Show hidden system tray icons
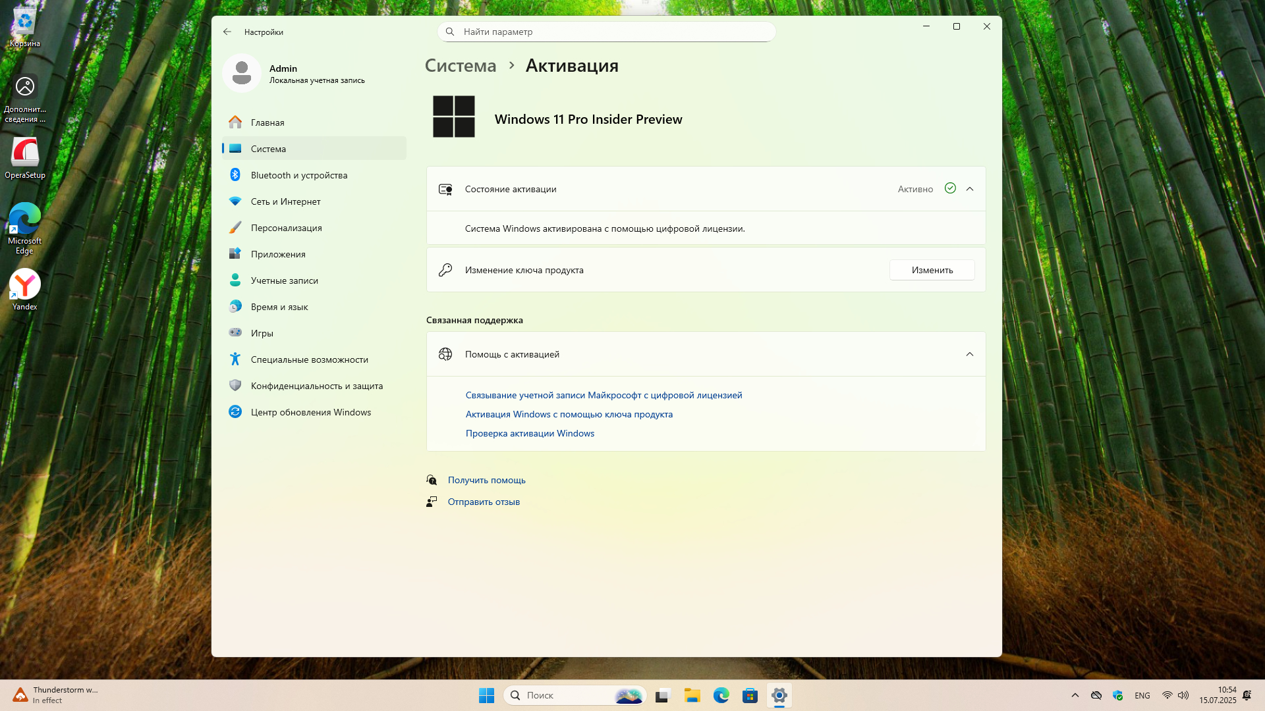Image resolution: width=1265 pixels, height=711 pixels. click(x=1075, y=695)
